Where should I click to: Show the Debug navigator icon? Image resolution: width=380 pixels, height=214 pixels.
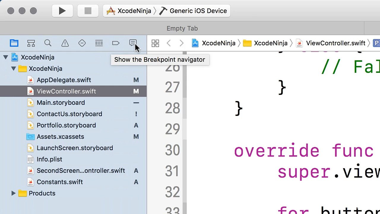tap(99, 43)
